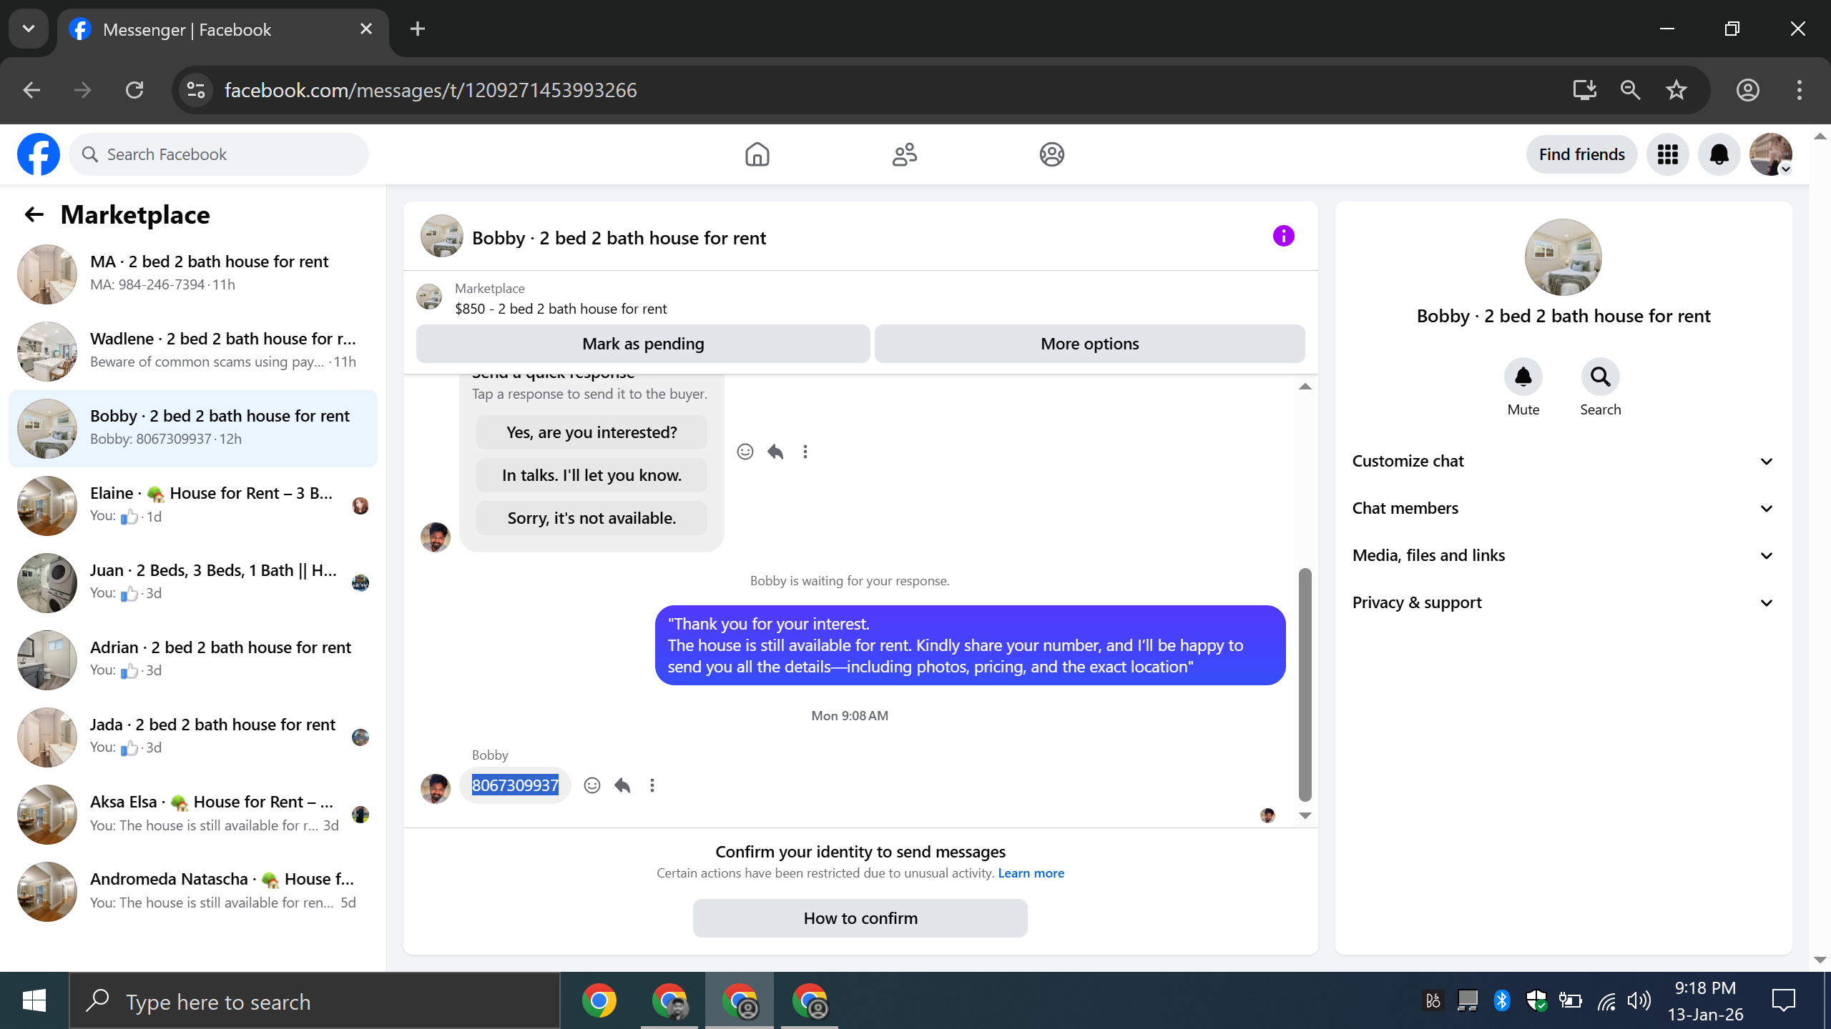Open the Facebook Home icon
This screenshot has width=1831, height=1029.
757,154
